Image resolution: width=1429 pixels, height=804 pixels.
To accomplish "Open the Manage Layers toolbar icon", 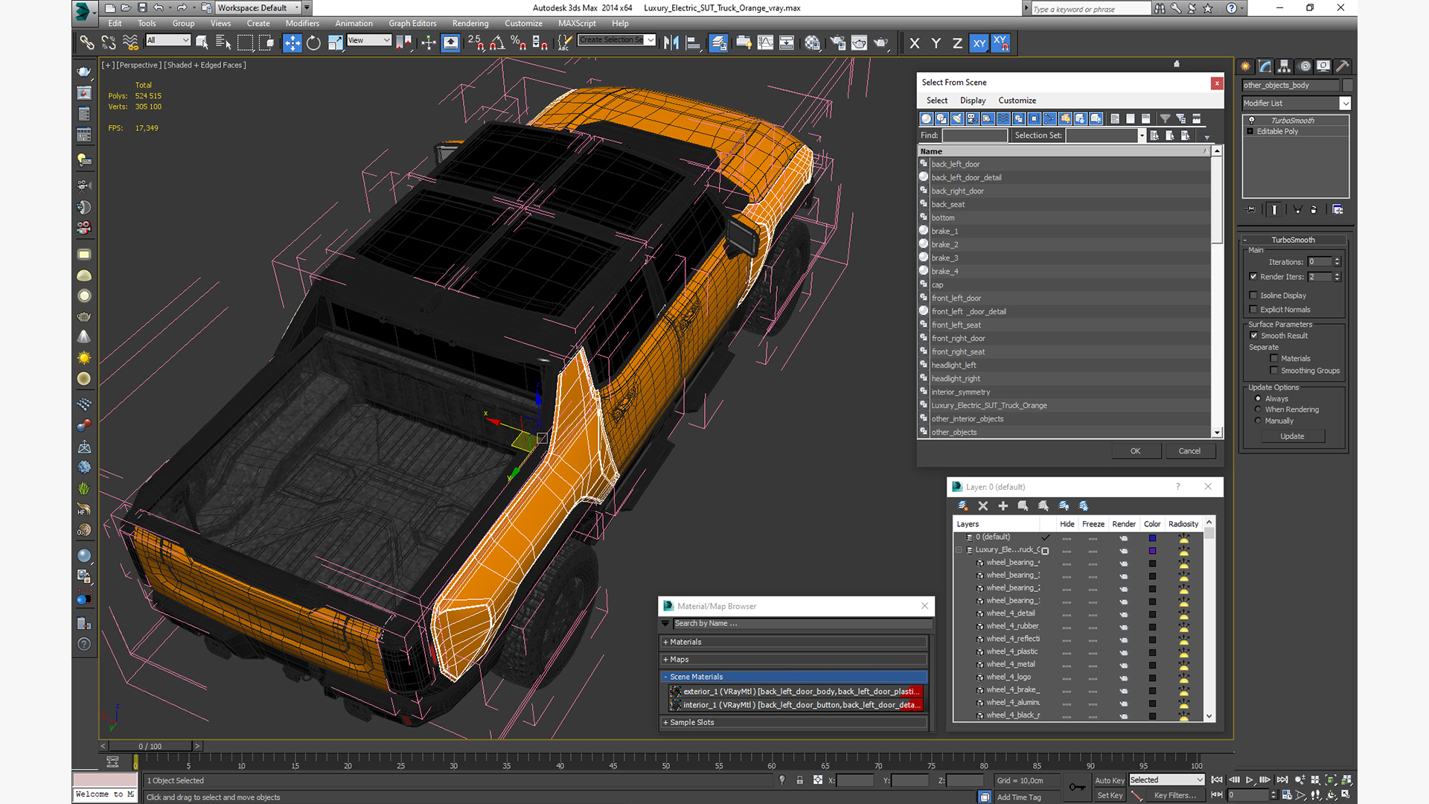I will [718, 43].
